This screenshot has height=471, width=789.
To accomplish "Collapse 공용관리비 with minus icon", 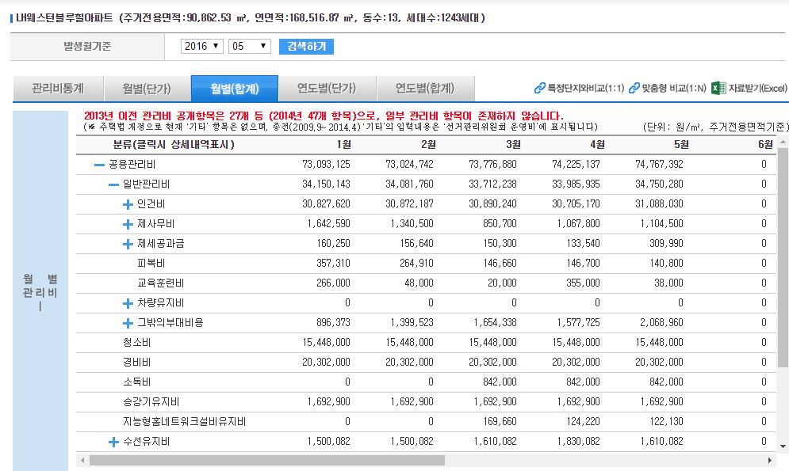I will 99,165.
